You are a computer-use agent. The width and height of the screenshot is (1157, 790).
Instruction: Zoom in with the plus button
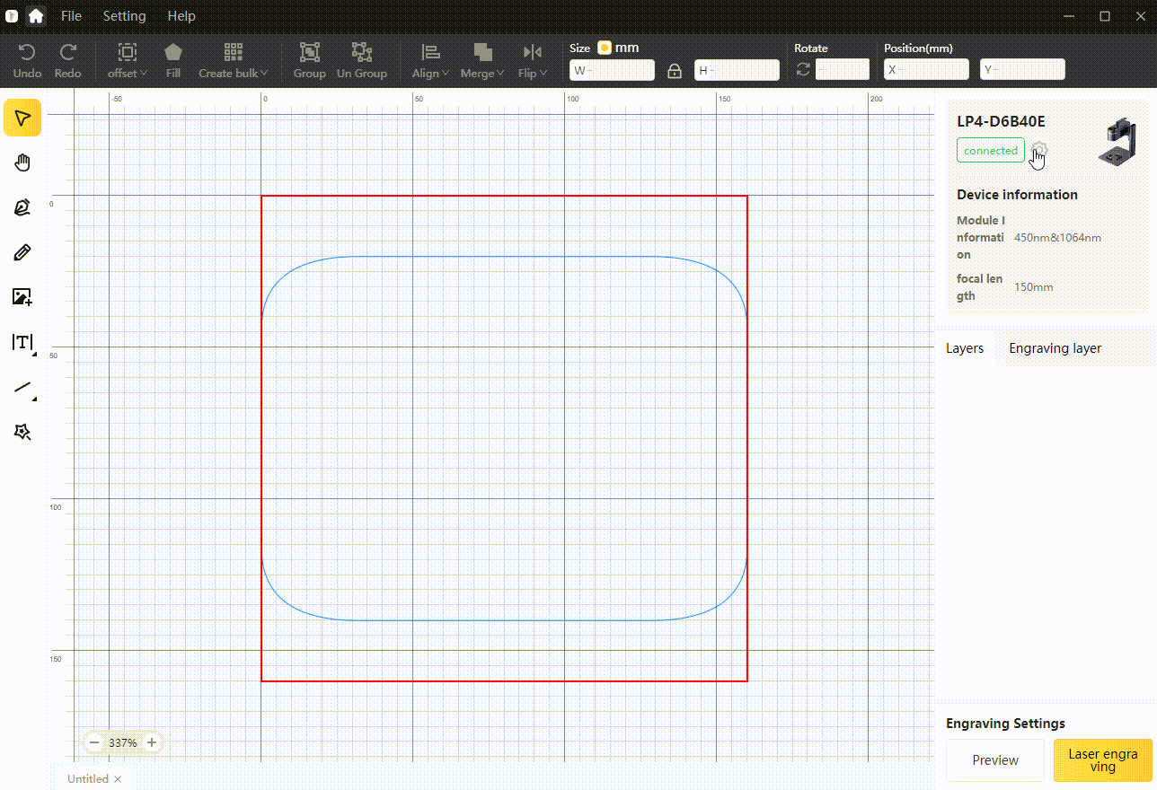point(152,742)
